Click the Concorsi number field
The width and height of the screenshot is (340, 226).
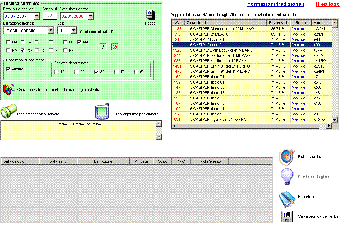(50, 16)
